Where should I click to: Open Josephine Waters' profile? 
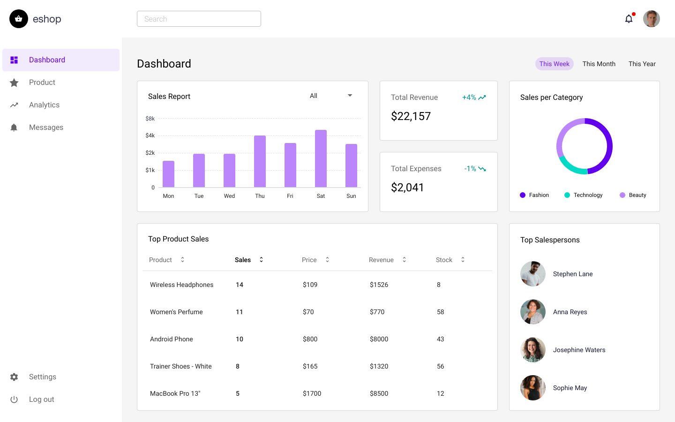click(579, 350)
